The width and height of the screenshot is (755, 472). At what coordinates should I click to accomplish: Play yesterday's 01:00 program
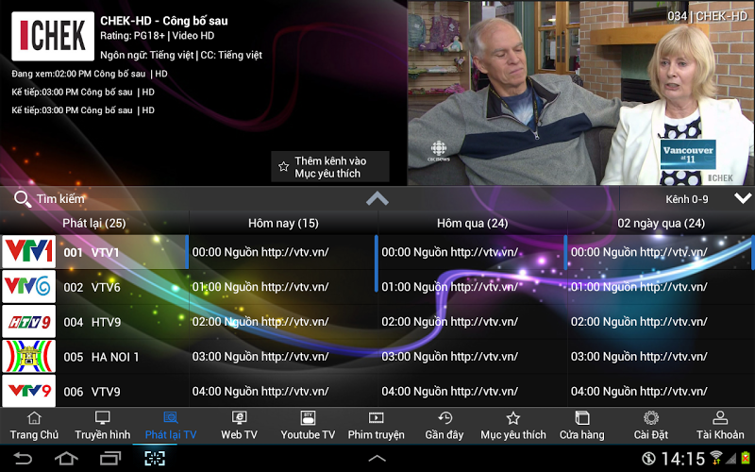[x=473, y=287]
